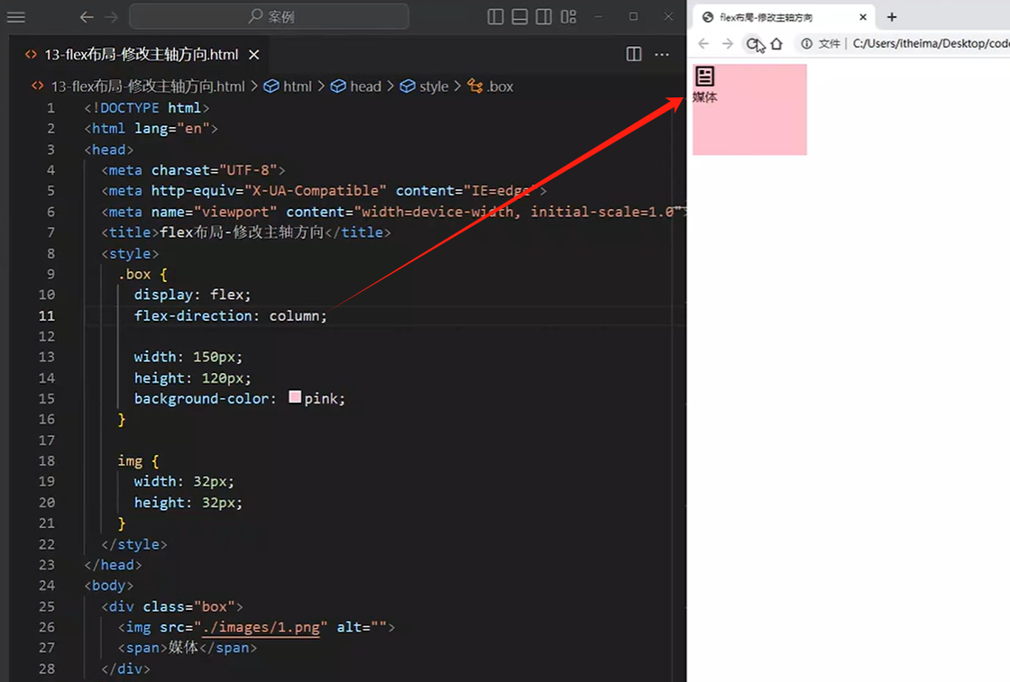Click the file name breadcrumb item
This screenshot has width=1010, height=682.
(148, 86)
